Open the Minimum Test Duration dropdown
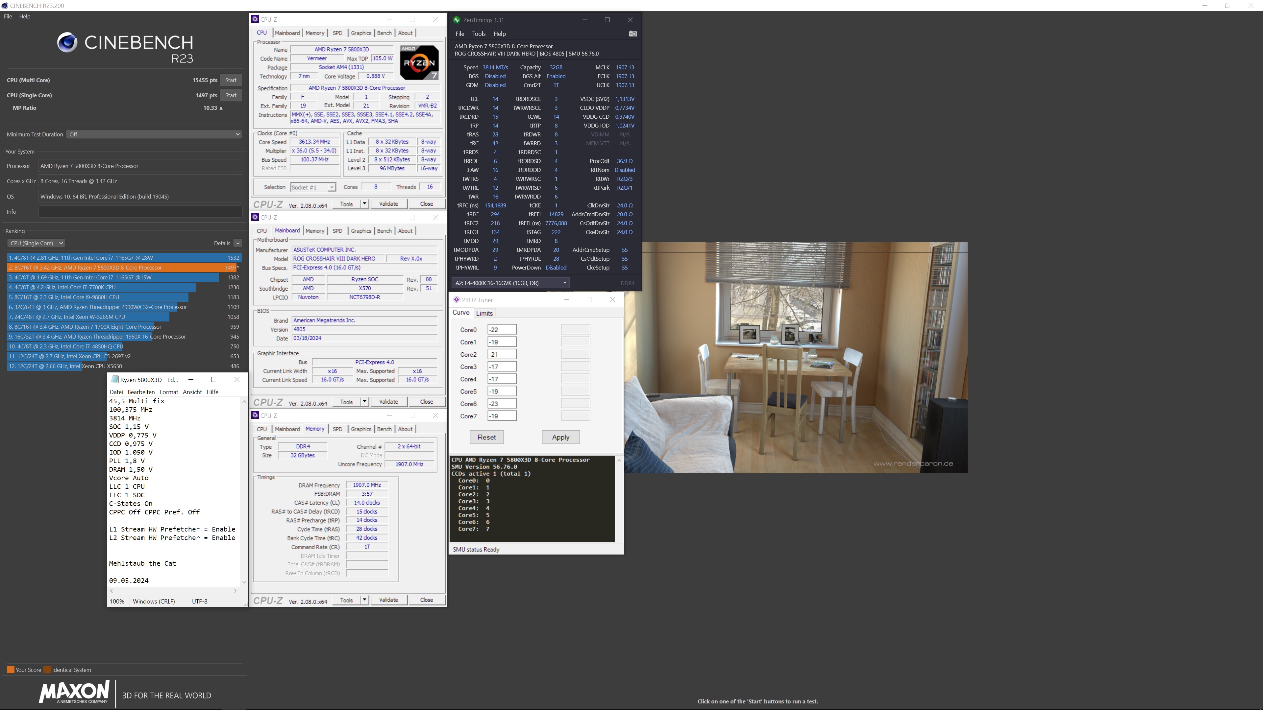The image size is (1263, 710). [154, 134]
